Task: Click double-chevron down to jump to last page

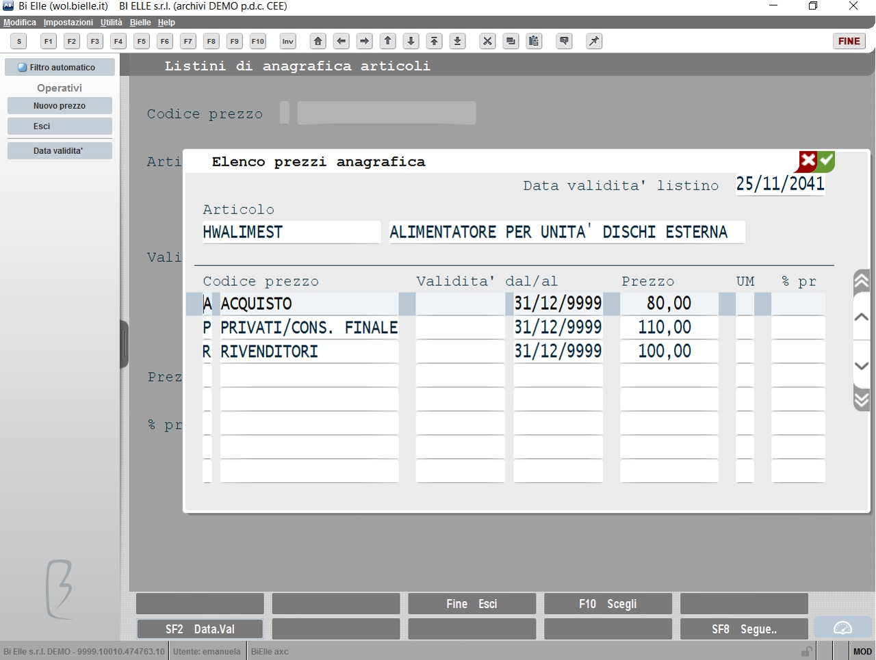Action: click(x=862, y=398)
